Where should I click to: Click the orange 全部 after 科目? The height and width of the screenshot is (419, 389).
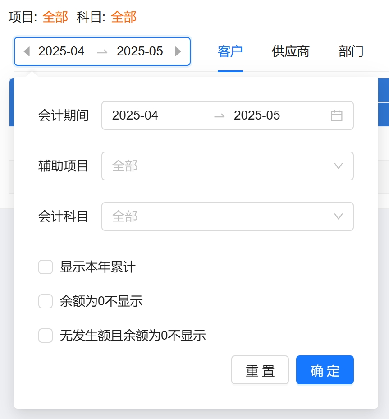[124, 17]
